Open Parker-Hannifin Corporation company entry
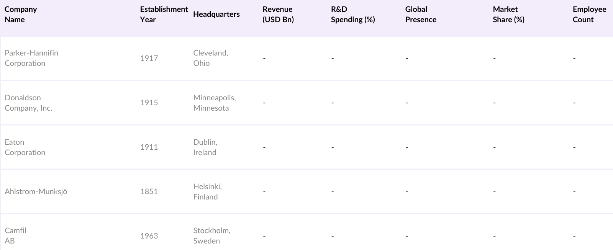Screen dimensions: 613x250 (31, 58)
